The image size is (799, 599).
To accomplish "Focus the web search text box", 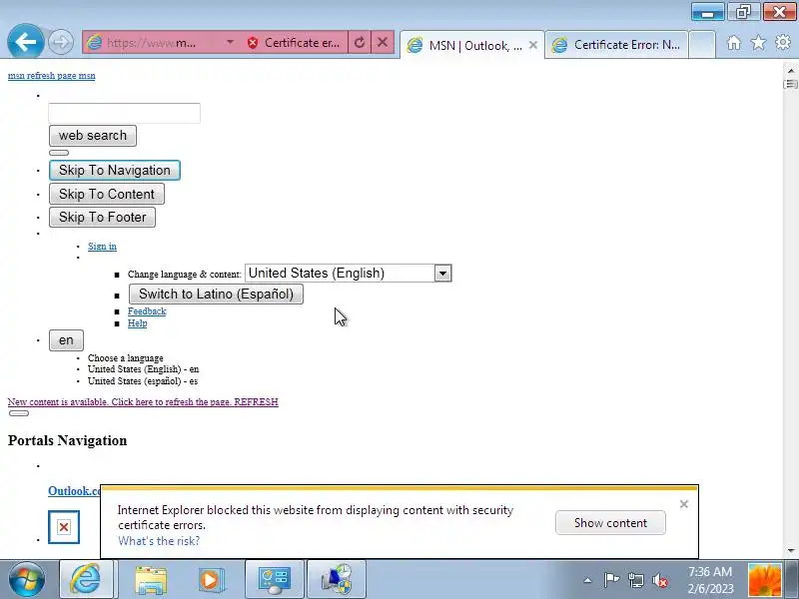I will 124,113.
